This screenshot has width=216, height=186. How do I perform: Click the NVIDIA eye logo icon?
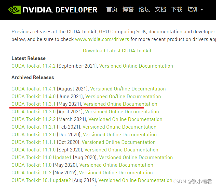[x=15, y=10]
